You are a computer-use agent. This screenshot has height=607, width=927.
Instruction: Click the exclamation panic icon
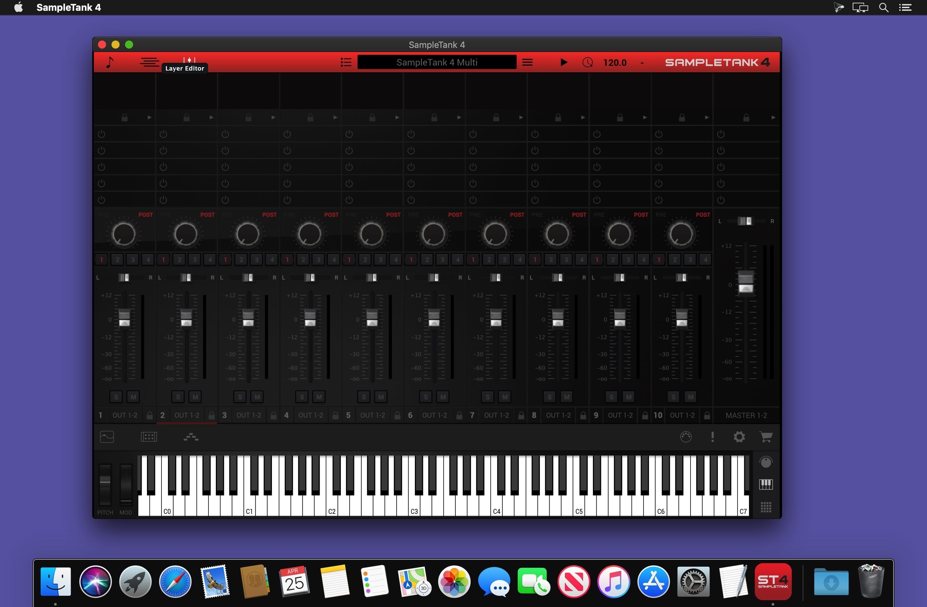coord(712,437)
